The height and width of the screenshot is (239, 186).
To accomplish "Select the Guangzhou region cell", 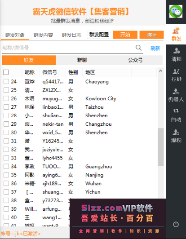I will (99, 166).
